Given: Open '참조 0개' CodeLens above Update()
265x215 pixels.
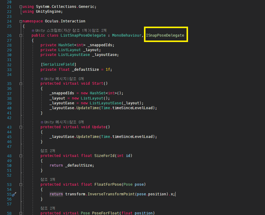Looking at the screenshot, I should [76, 122].
